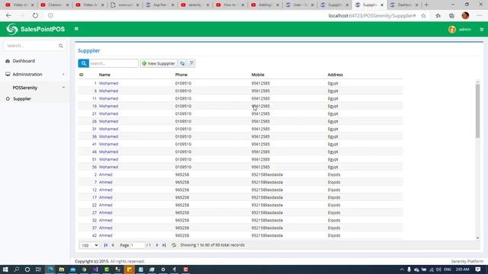The height and width of the screenshot is (274, 488).
Task: Click the blue quick-search magnifier button
Action: tap(83, 63)
